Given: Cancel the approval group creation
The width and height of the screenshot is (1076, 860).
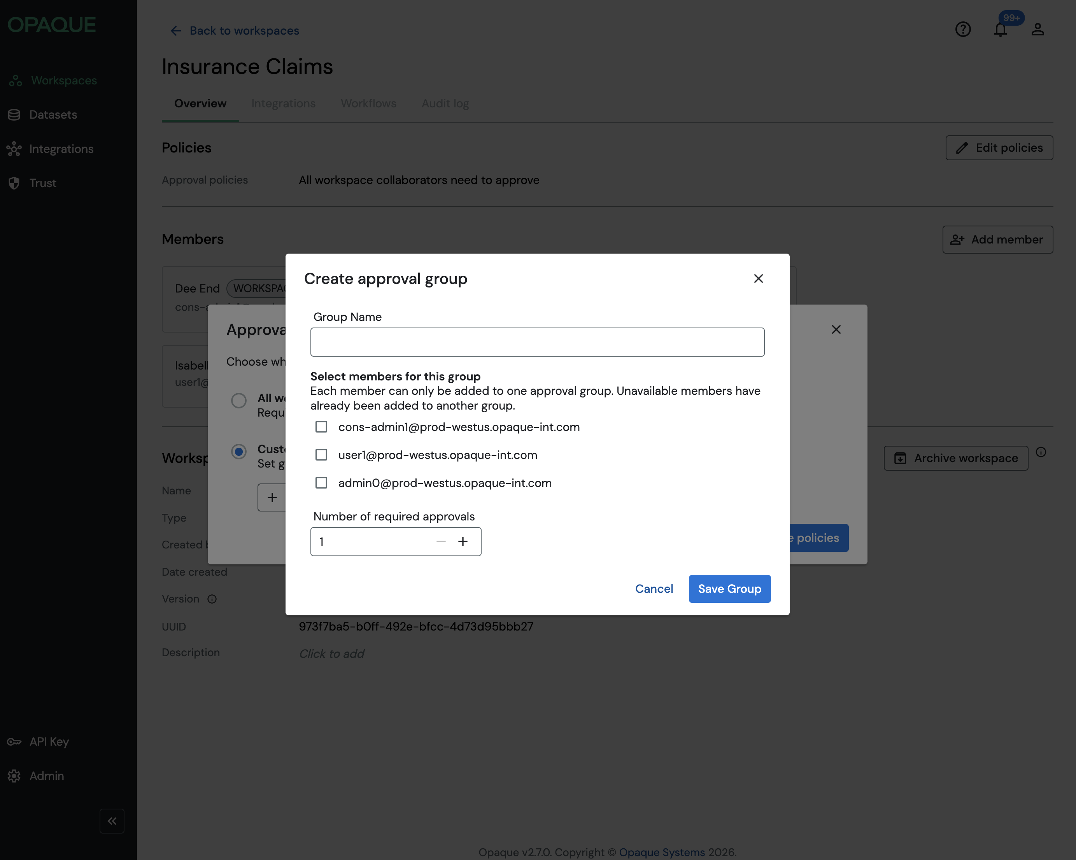Looking at the screenshot, I should click(654, 589).
